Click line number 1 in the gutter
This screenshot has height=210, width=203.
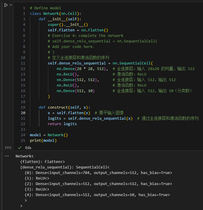point(24,8)
